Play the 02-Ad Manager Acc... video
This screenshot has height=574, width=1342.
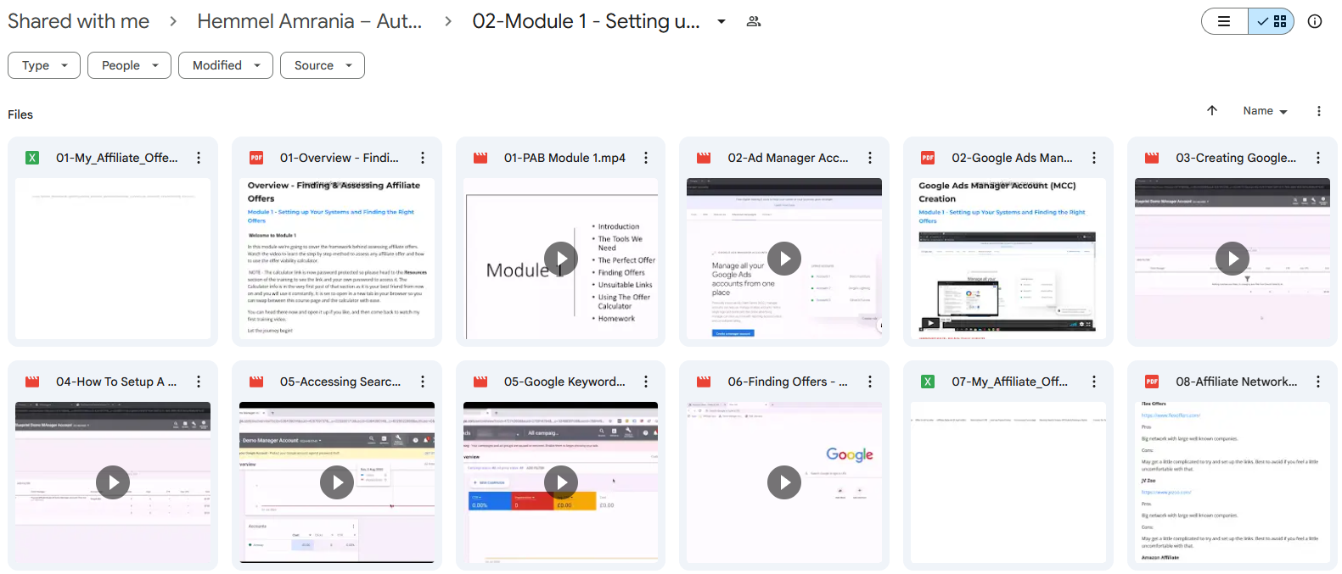tap(784, 259)
